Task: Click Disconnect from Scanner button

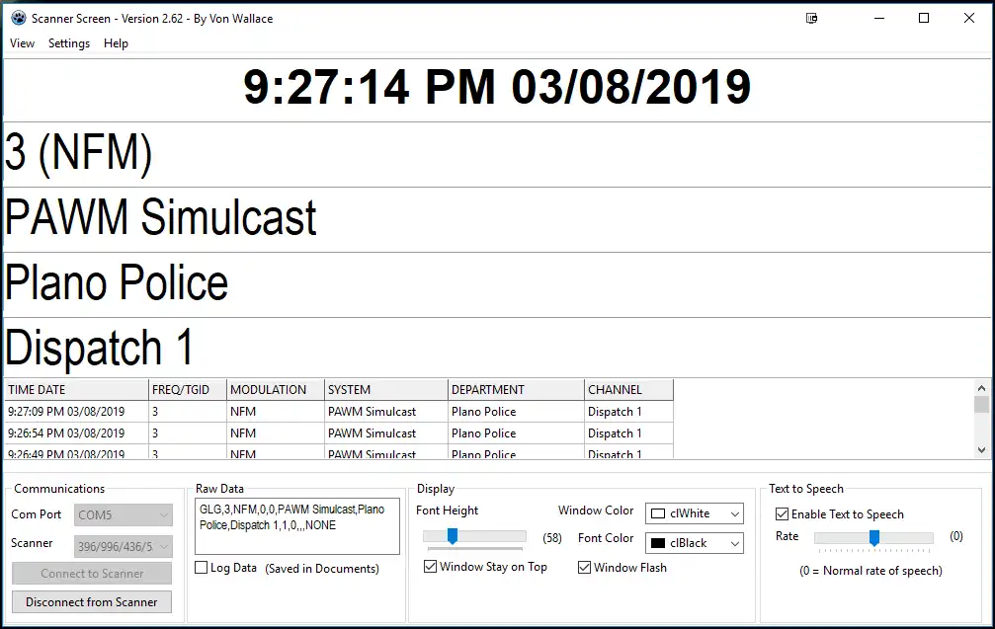Action: [92, 601]
